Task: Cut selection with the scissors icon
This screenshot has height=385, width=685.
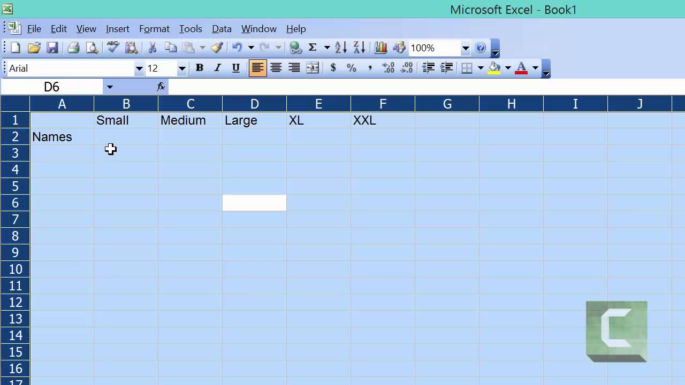Action: click(x=153, y=48)
